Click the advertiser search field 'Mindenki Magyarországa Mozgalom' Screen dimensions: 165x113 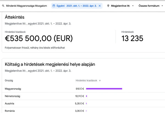26,6
